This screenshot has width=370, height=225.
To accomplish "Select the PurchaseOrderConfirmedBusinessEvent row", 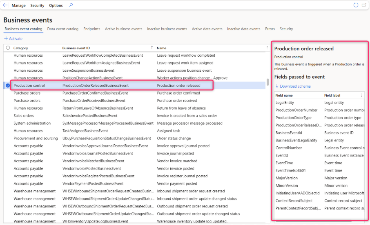I will [95, 93].
